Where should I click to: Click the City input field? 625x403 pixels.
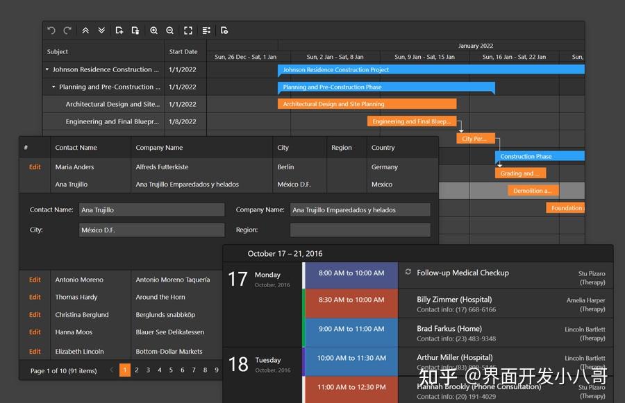(152, 230)
